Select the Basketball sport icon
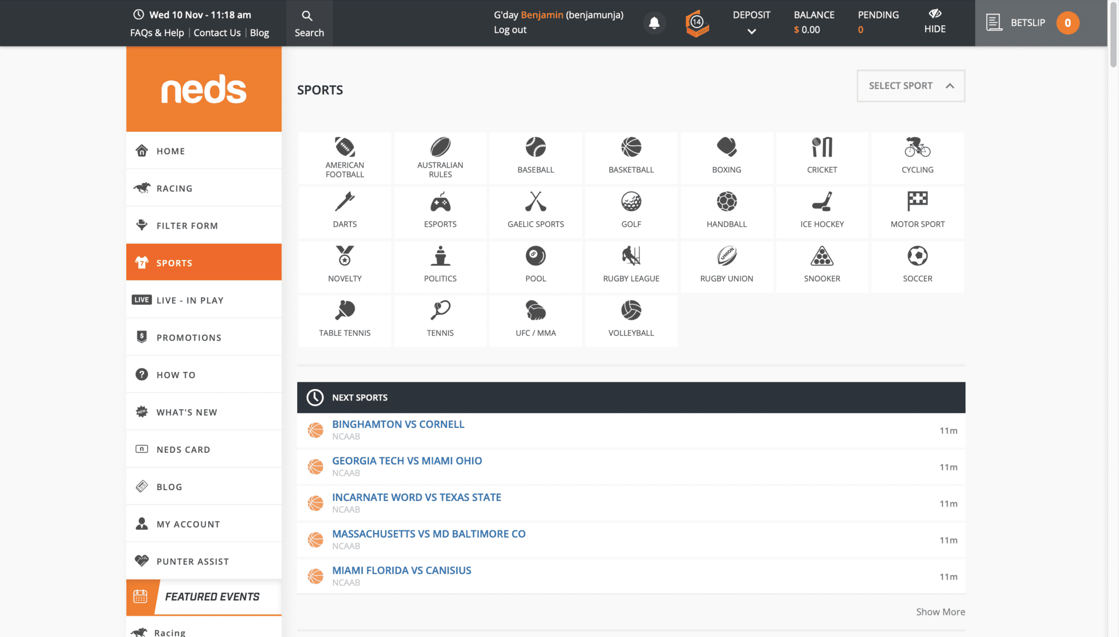Screen dimensions: 1119x637 [x=631, y=148]
